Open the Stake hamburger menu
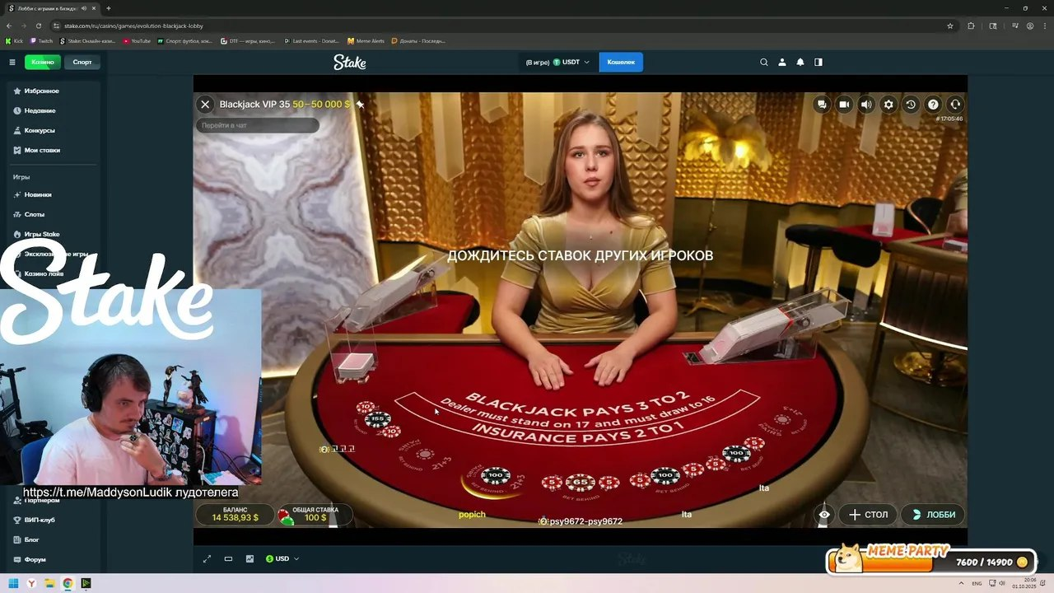Viewport: 1054px width, 593px height. point(12,62)
